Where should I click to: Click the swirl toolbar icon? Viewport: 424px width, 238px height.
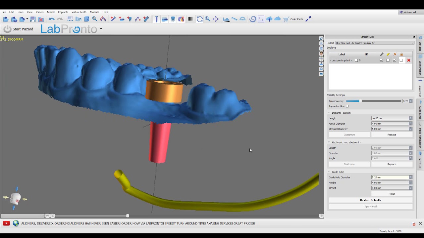click(253, 19)
